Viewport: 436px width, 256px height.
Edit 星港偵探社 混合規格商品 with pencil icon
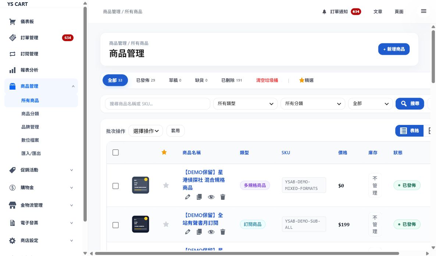point(188,197)
